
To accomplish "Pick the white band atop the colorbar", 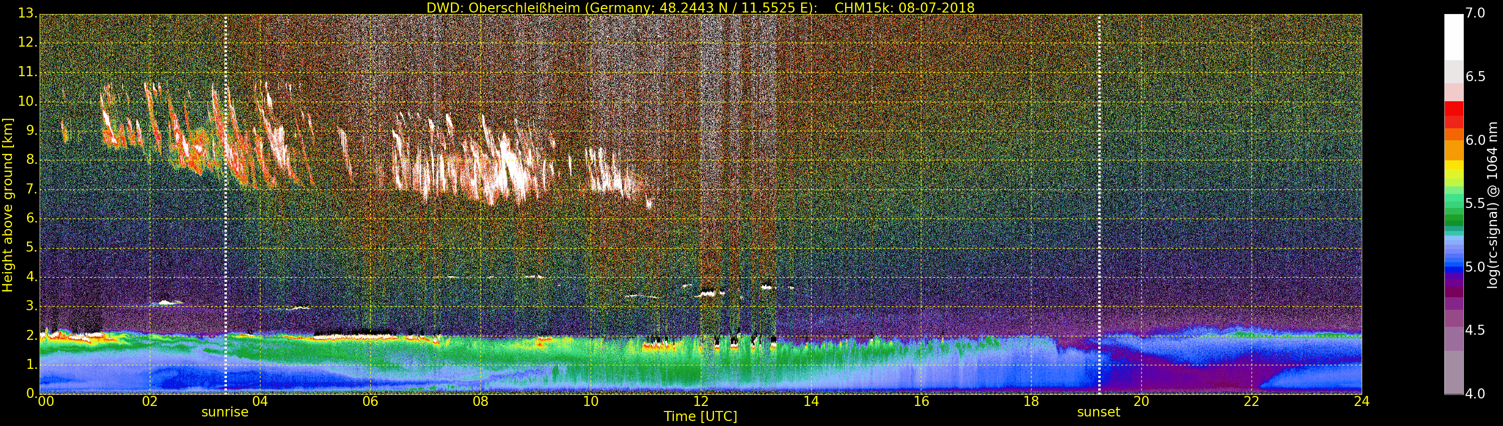I will coord(1453,37).
